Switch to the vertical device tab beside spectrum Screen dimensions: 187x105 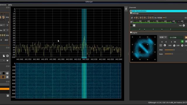coord(126,9)
